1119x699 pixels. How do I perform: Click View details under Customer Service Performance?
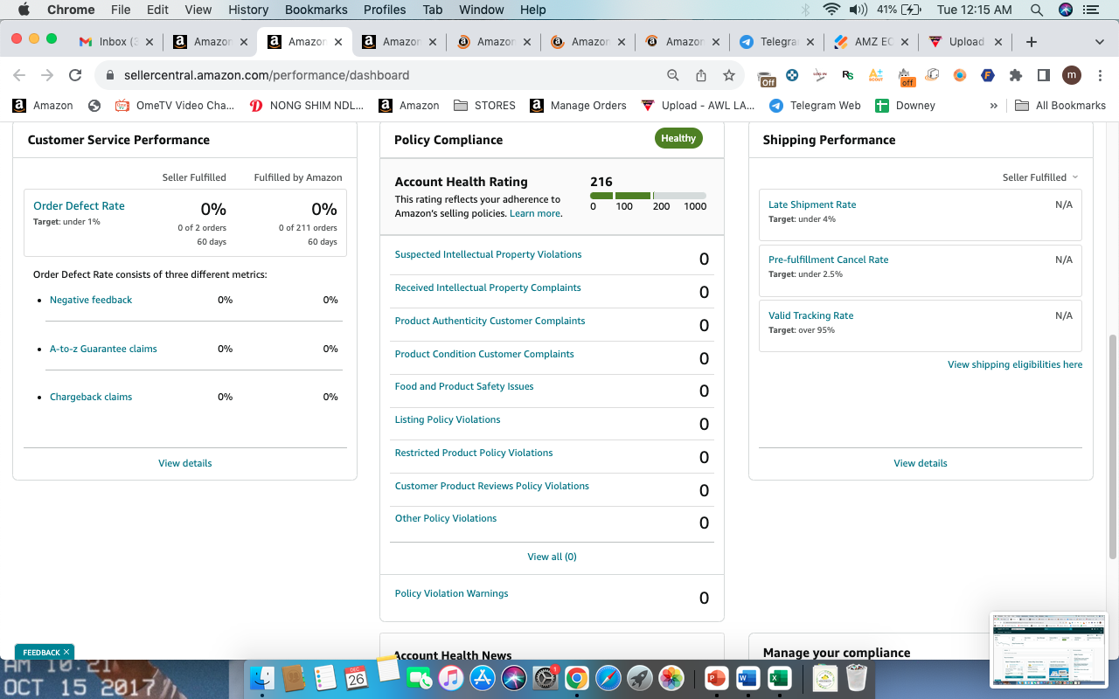tap(184, 463)
